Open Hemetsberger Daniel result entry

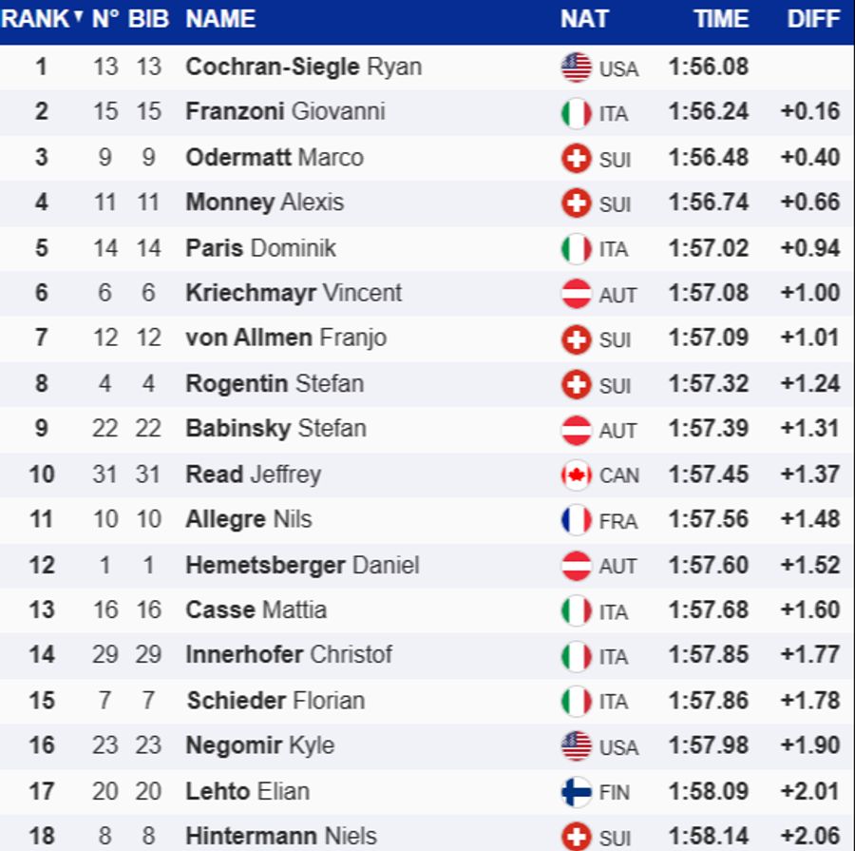tap(302, 565)
